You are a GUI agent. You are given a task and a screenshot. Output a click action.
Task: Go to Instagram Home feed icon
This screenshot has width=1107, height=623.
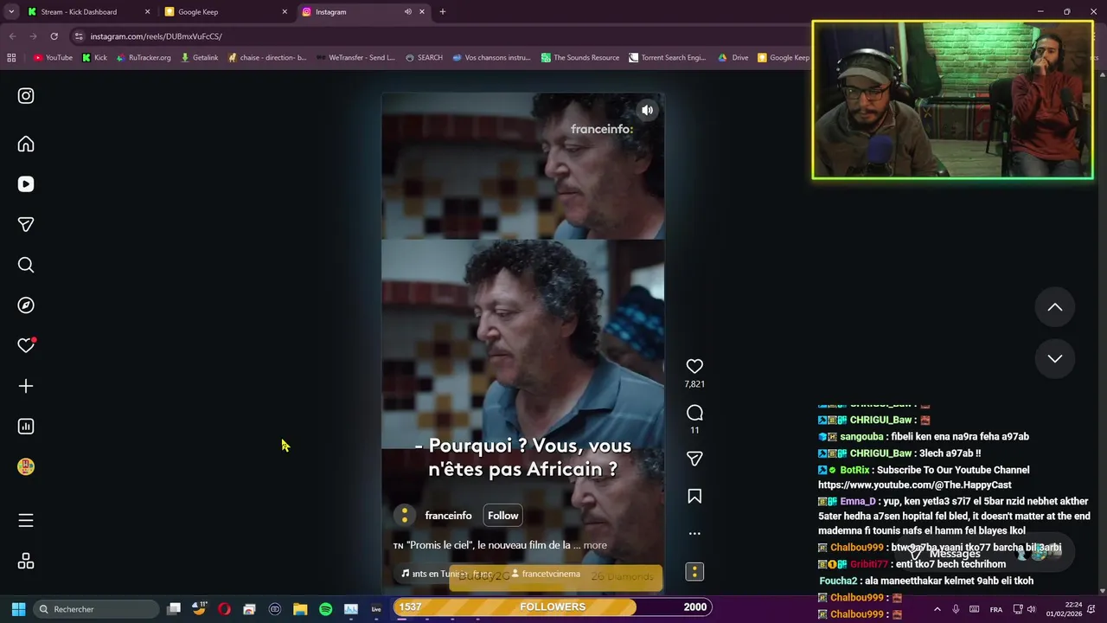[26, 144]
